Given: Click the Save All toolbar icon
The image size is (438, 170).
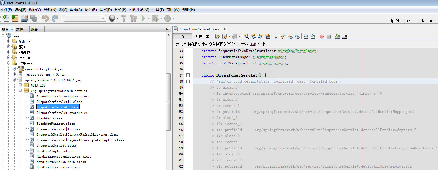Looking at the screenshot, I should pyautogui.click(x=33, y=19).
